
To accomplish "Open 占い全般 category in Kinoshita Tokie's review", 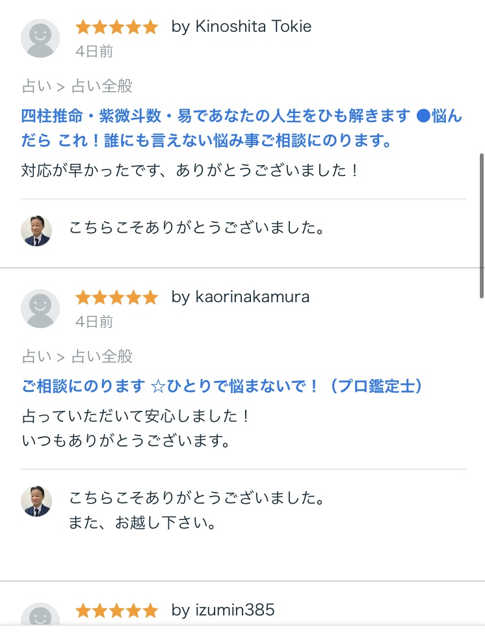I will point(102,85).
